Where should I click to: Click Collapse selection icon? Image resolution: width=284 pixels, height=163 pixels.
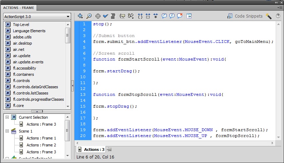[148, 16]
